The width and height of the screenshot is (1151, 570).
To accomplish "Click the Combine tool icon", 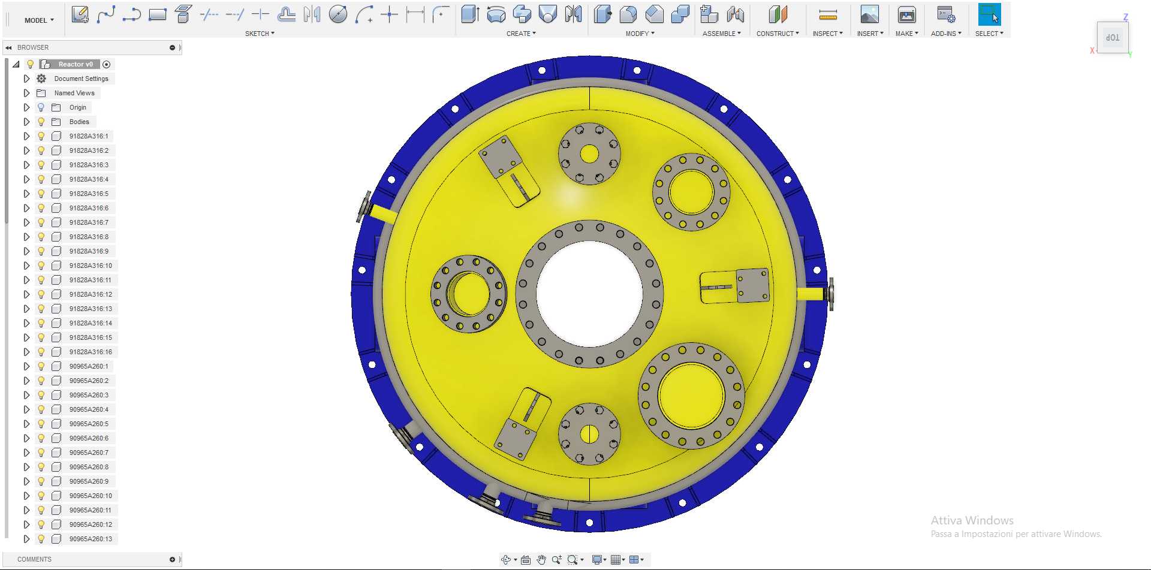I will 680,14.
